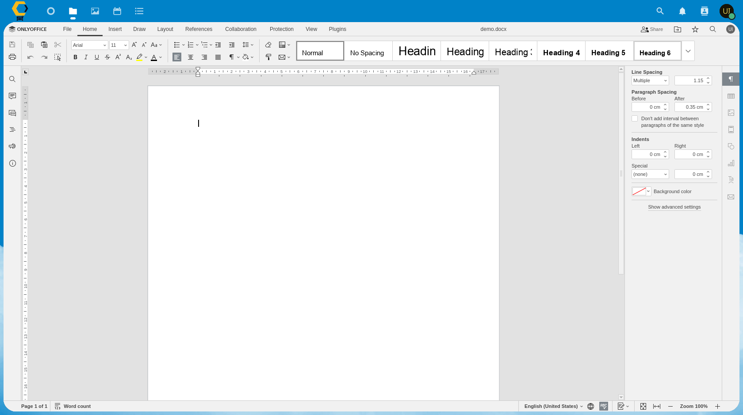Open Table settings in right sidebar
This screenshot has height=415, width=743.
[x=731, y=96]
